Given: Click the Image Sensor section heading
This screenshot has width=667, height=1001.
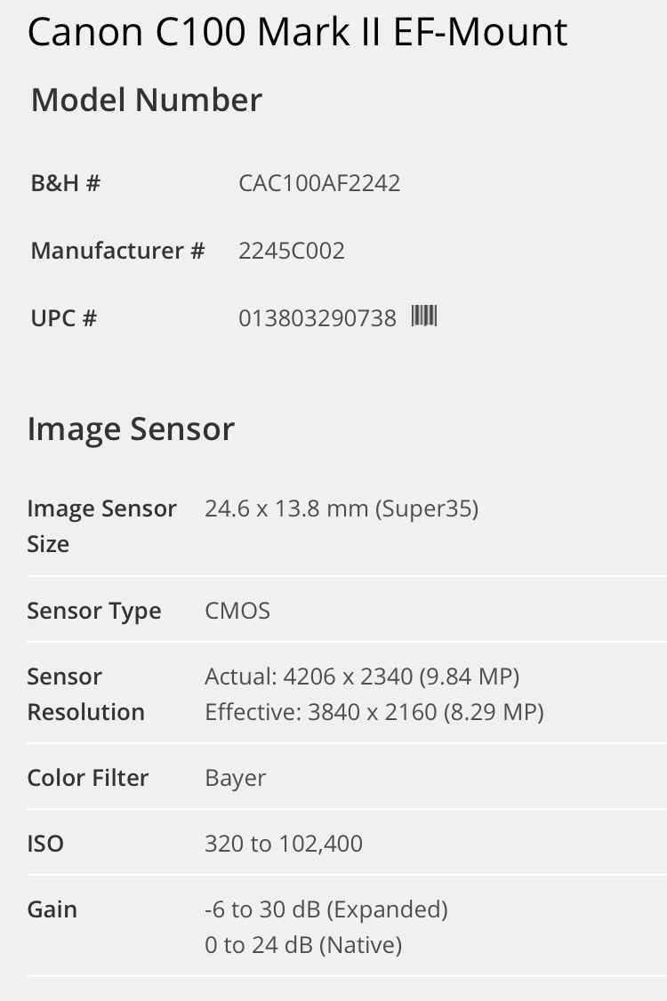Looking at the screenshot, I should pos(131,428).
